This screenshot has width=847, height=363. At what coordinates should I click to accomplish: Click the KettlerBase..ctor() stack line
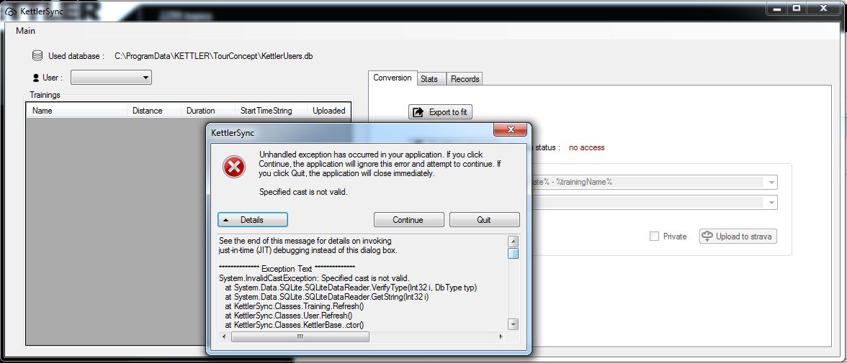[x=295, y=325]
